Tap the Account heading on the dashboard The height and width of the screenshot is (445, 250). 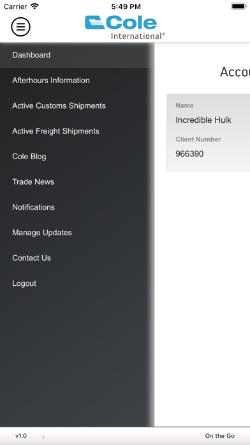235,72
